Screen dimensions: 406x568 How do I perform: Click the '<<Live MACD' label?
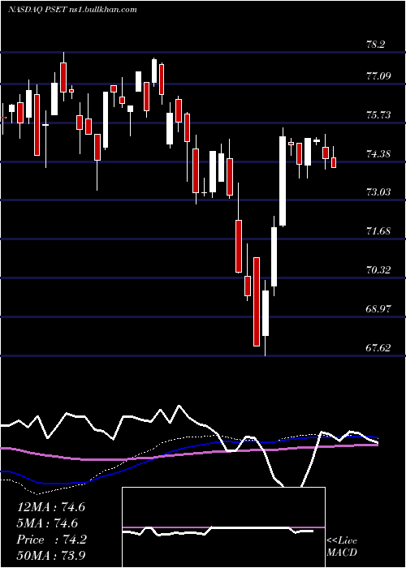click(x=342, y=547)
